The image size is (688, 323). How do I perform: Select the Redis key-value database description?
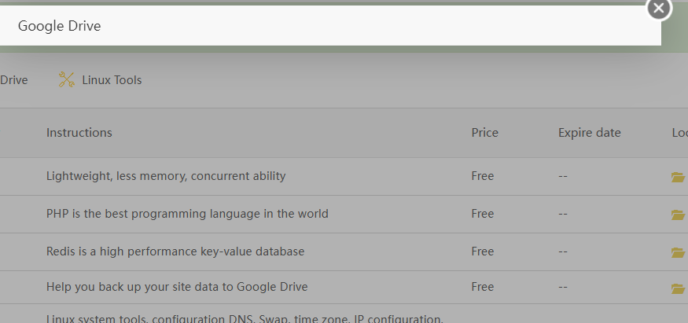175,251
